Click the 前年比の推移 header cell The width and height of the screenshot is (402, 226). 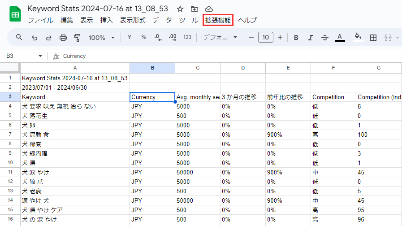pyautogui.click(x=288, y=97)
